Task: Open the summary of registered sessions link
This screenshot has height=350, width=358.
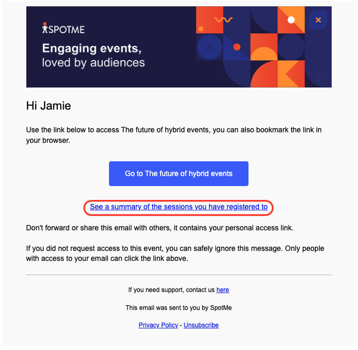Action: click(178, 207)
